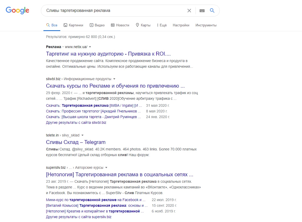The image size is (302, 222).
Task: Click the Google logo
Action: click(x=17, y=10)
